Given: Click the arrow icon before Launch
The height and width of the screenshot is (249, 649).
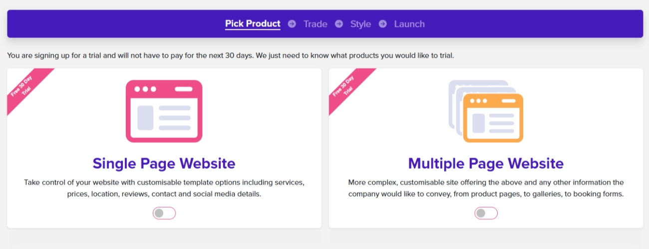Looking at the screenshot, I should [x=383, y=24].
